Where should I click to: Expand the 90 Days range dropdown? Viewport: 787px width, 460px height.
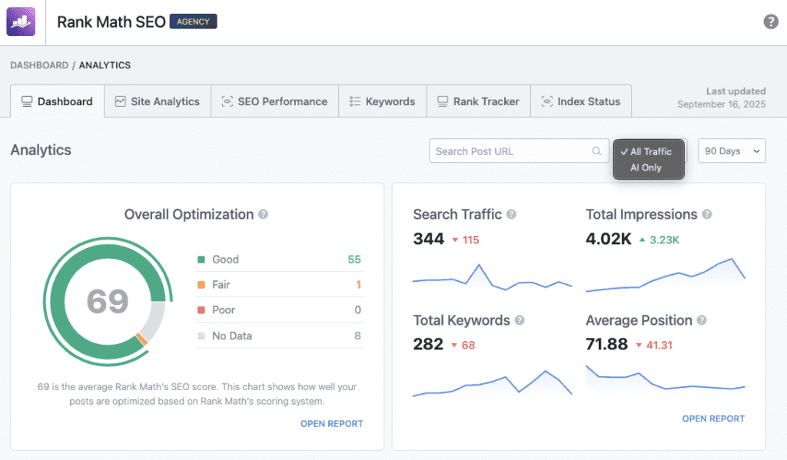point(732,151)
